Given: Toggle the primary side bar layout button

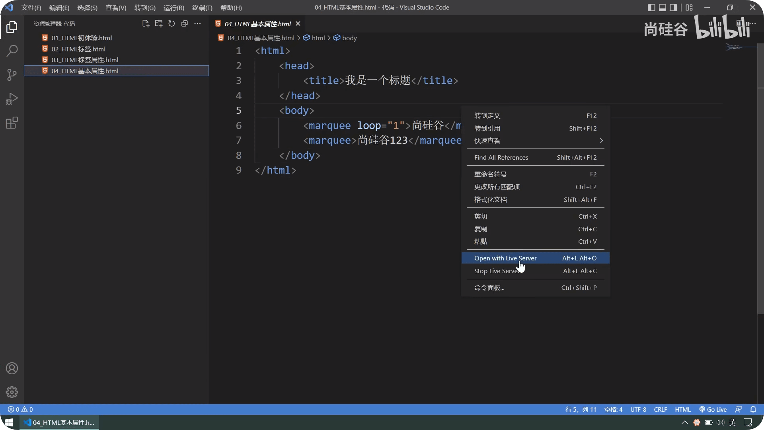Looking at the screenshot, I should coord(651,8).
